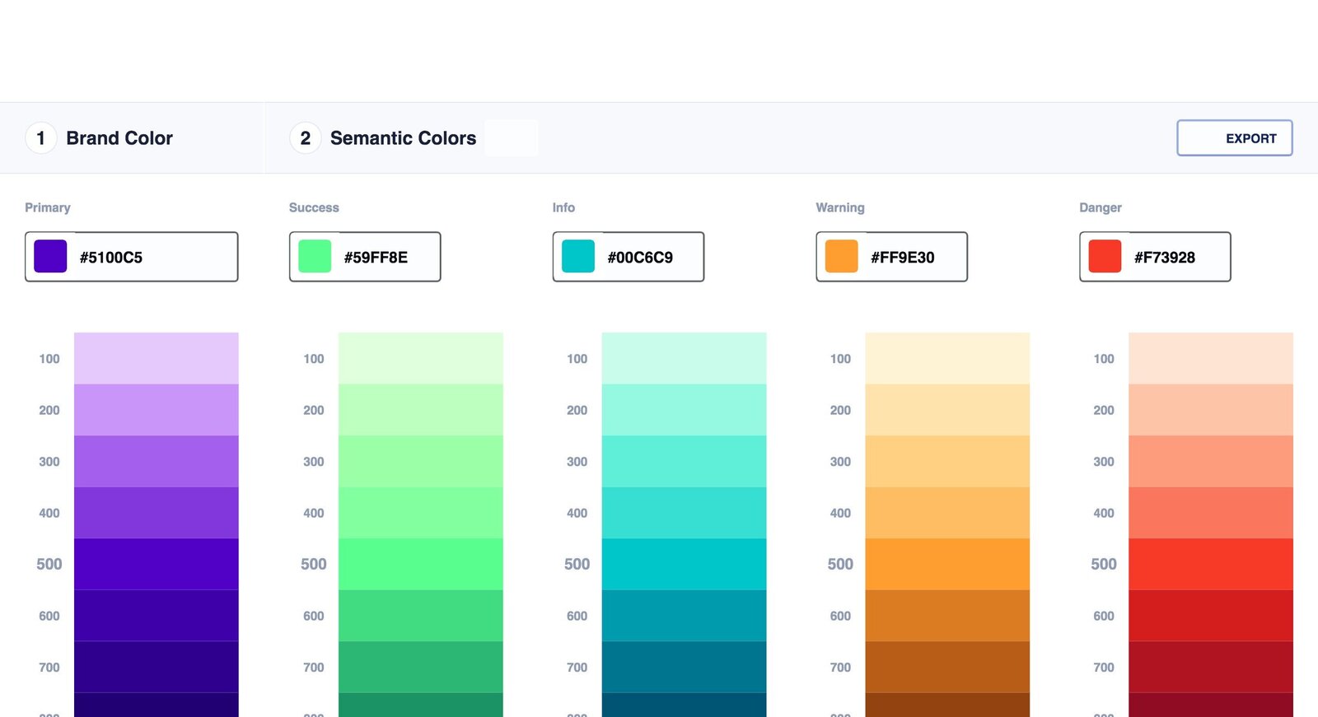1318x717 pixels.
Task: Select the Danger 500 shade
Action: (x=1211, y=564)
